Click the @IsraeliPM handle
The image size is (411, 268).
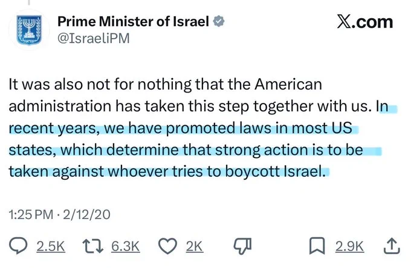click(93, 38)
